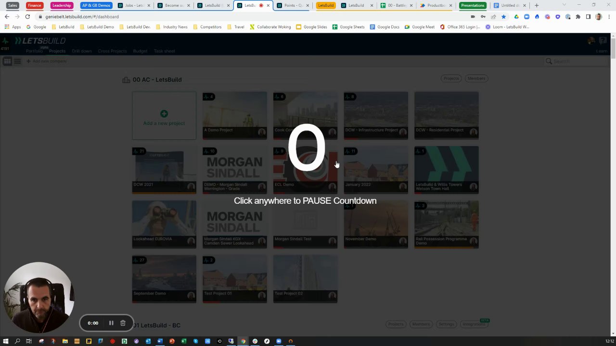
Task: Pause the Loom recording
Action: 111,323
